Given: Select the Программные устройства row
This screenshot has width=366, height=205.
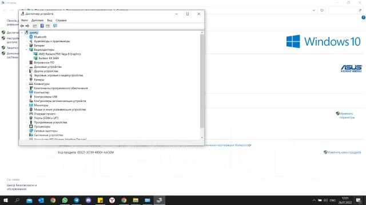Looking at the screenshot, I should (50, 122).
